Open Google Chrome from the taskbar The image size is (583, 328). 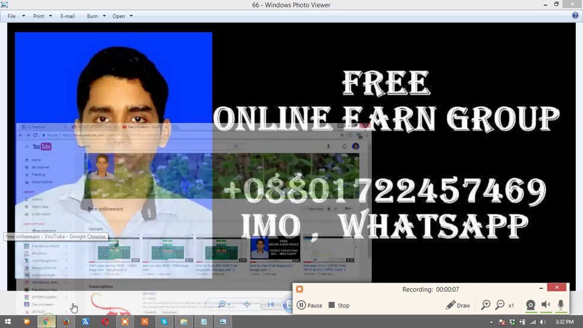[x=46, y=322]
